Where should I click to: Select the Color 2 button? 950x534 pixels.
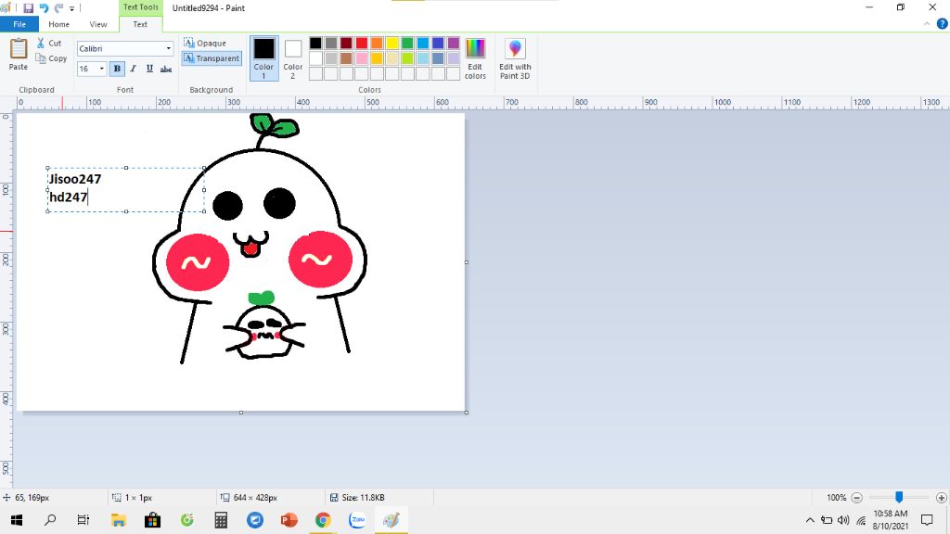tap(293, 56)
